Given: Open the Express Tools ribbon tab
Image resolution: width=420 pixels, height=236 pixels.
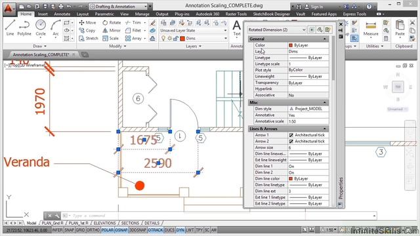Looking at the screenshot, I should (354, 14).
